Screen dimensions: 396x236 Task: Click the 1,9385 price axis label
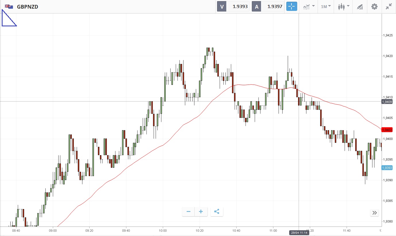tap(388, 201)
